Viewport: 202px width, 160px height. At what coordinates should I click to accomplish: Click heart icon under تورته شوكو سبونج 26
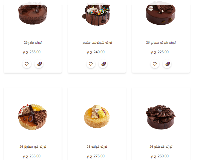(155, 64)
